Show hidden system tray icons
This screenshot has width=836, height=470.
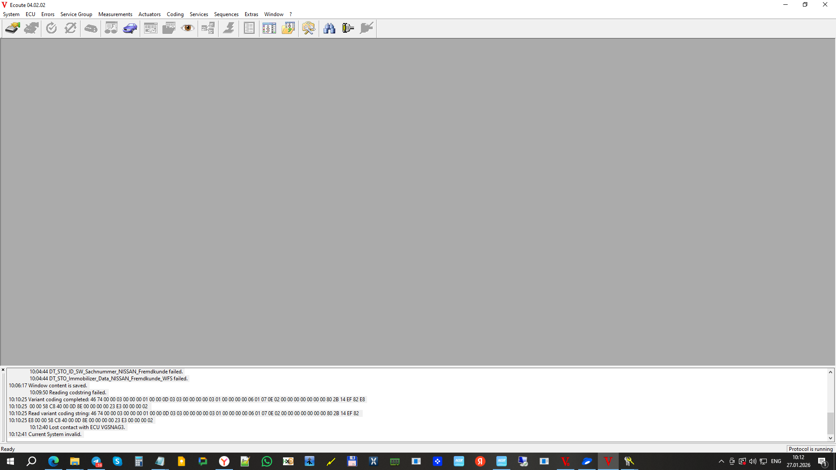click(x=721, y=461)
